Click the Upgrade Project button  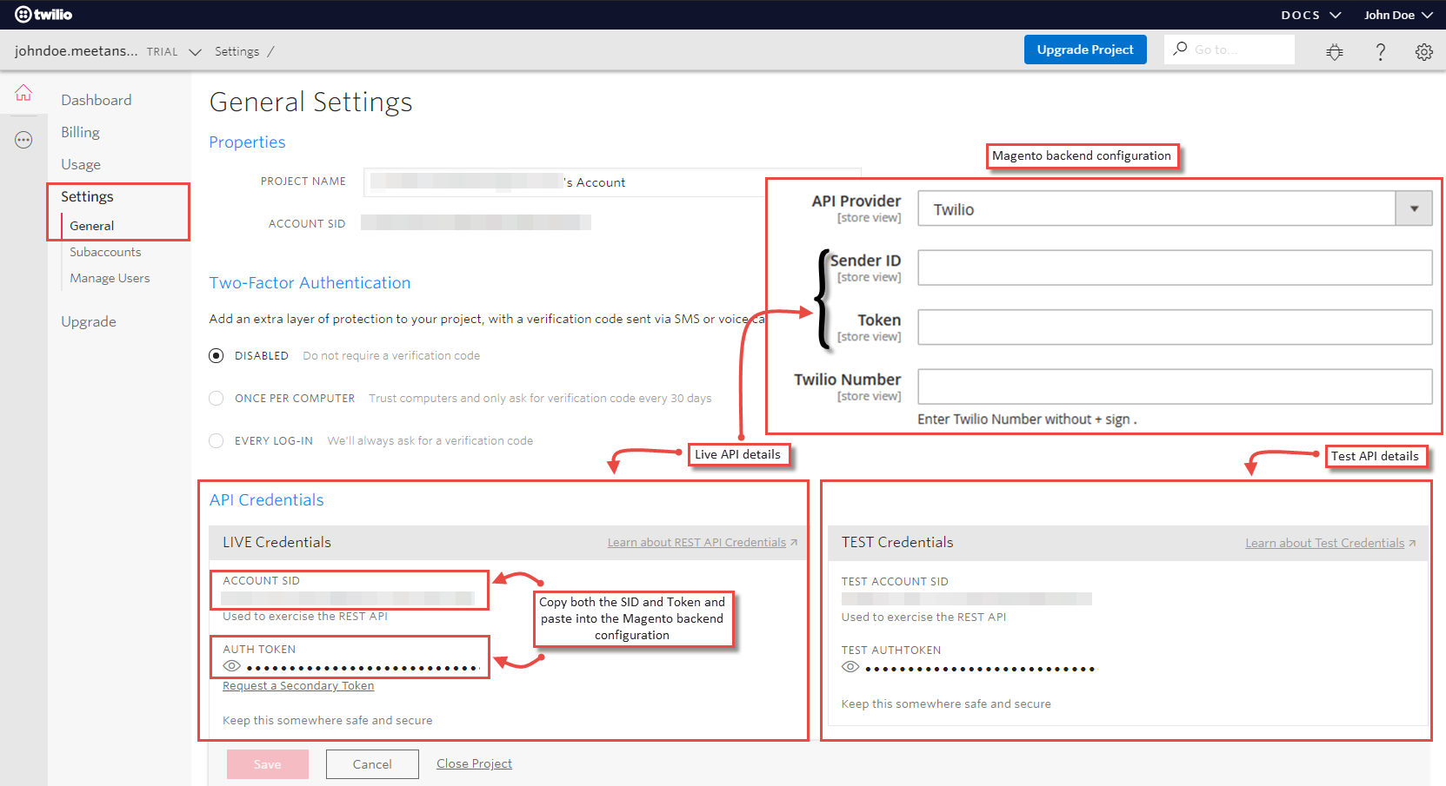pyautogui.click(x=1085, y=50)
